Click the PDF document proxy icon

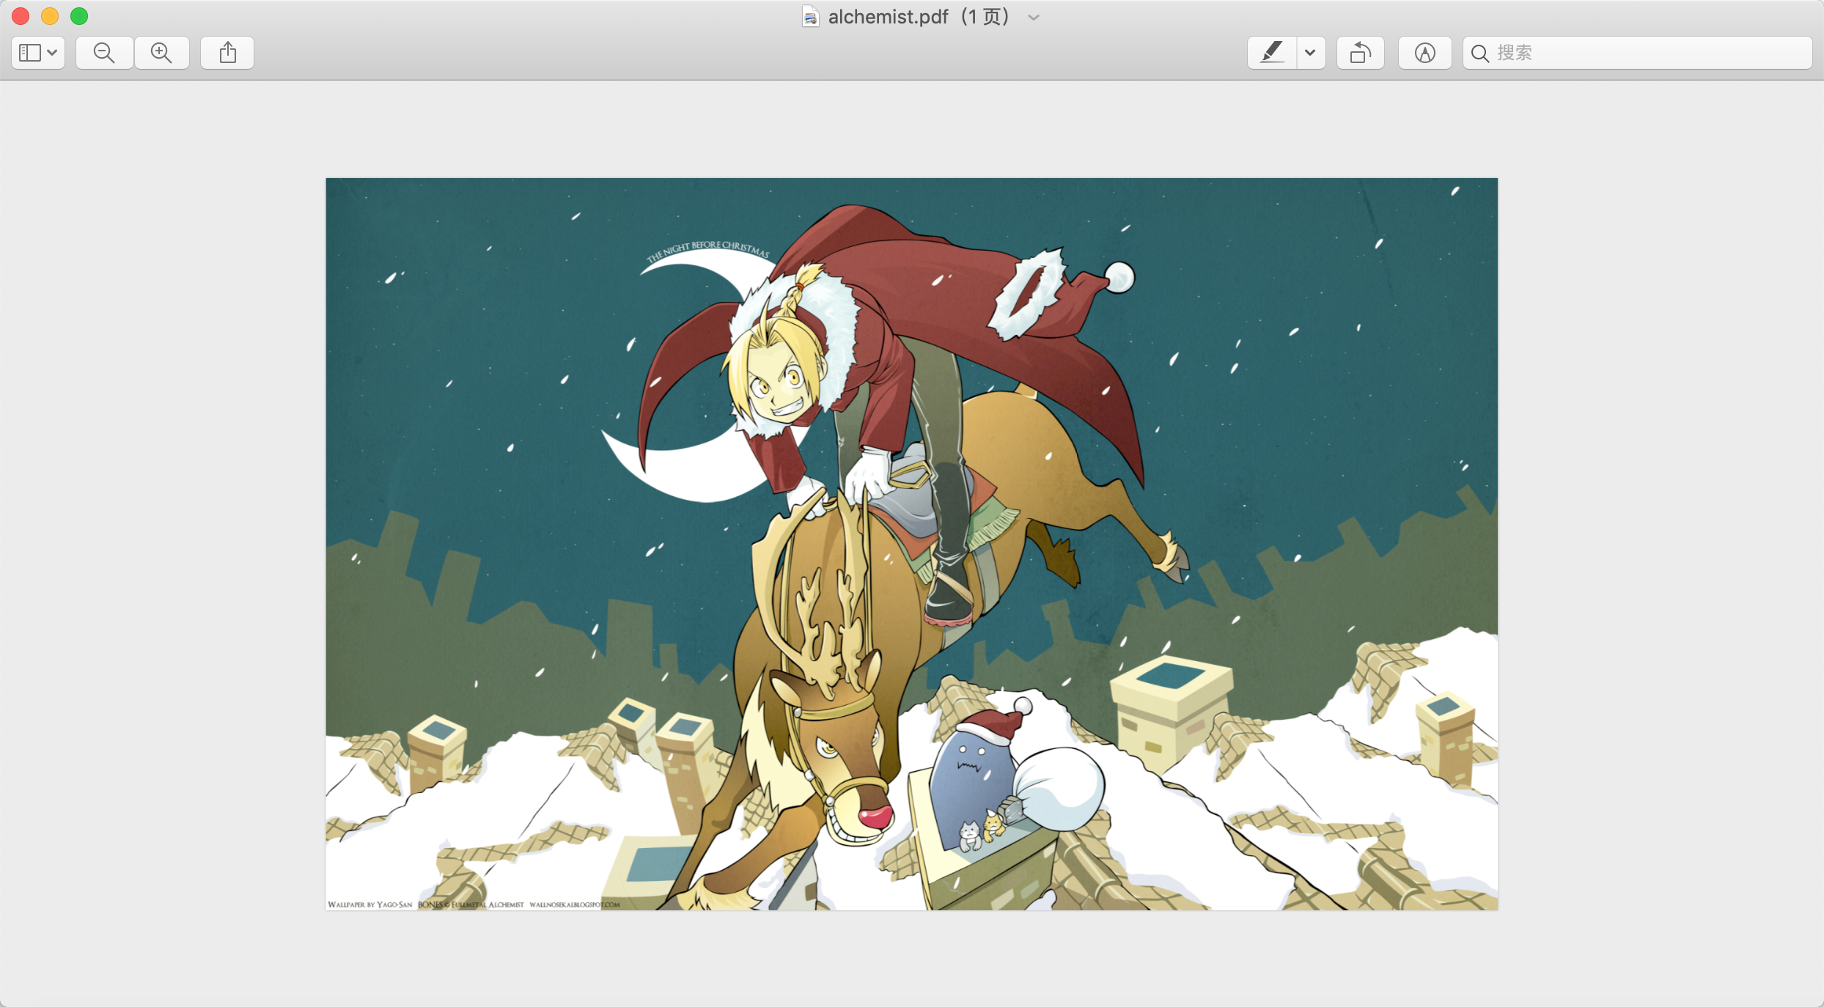pyautogui.click(x=810, y=17)
